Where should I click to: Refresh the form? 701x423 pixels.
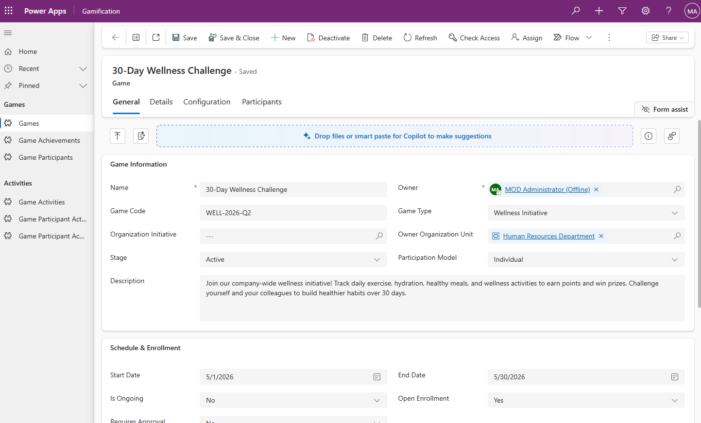click(420, 38)
